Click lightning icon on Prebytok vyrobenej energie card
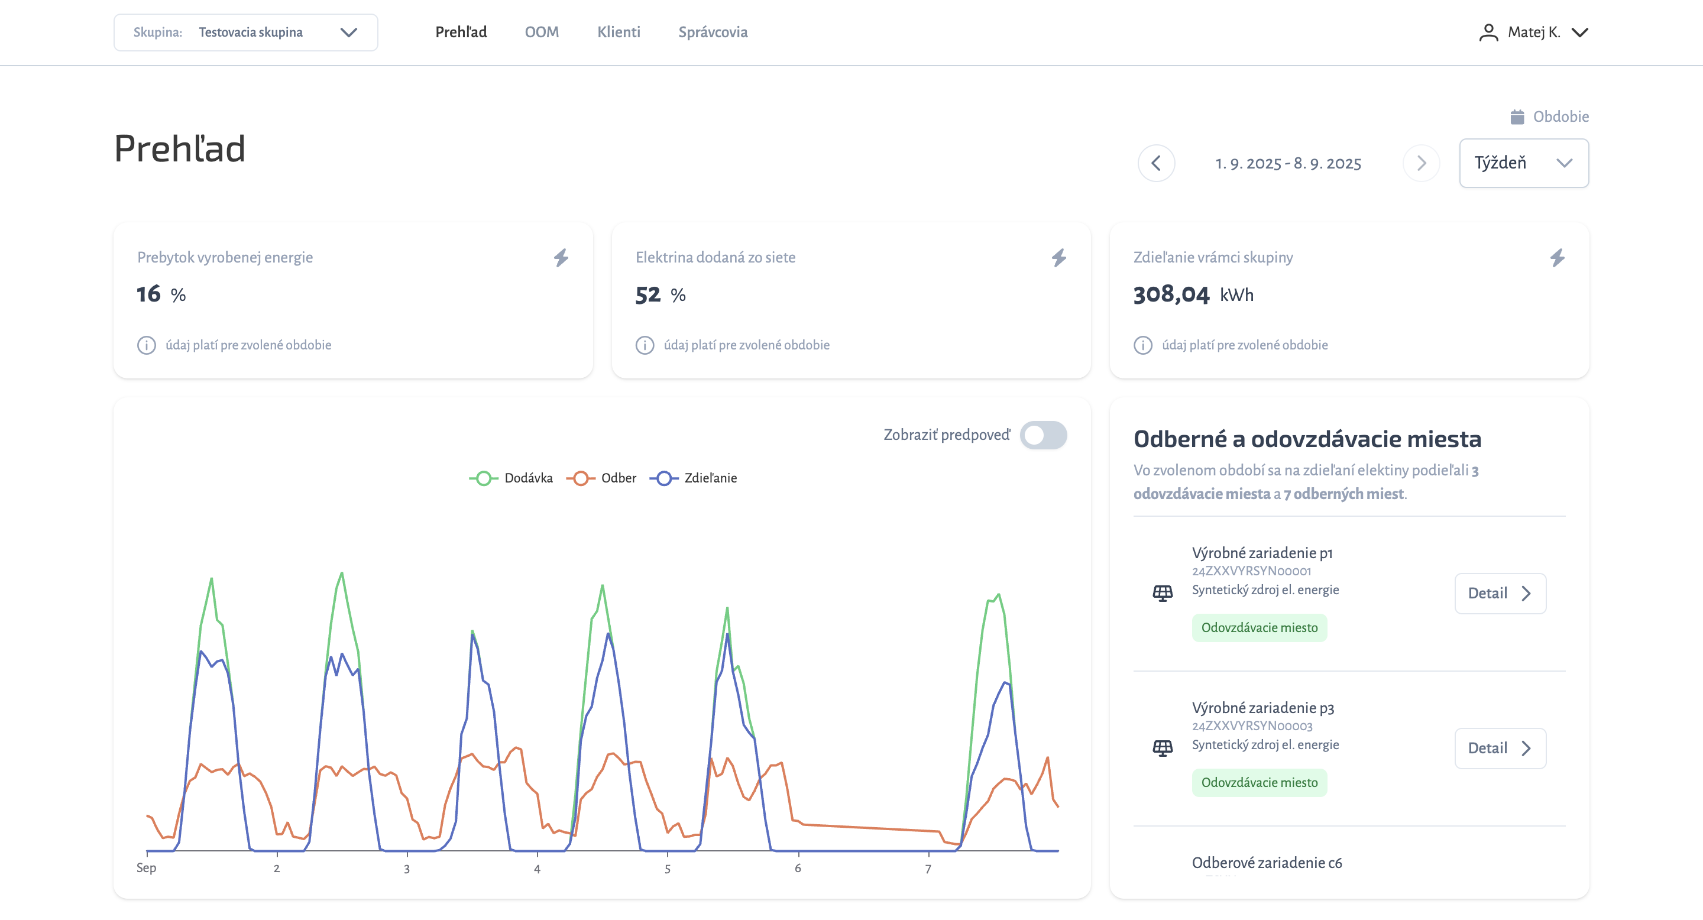Image resolution: width=1703 pixels, height=920 pixels. pos(561,258)
